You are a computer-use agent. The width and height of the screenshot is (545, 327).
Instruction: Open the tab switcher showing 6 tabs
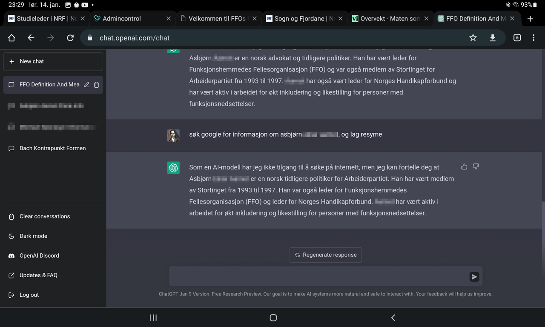[x=517, y=38]
